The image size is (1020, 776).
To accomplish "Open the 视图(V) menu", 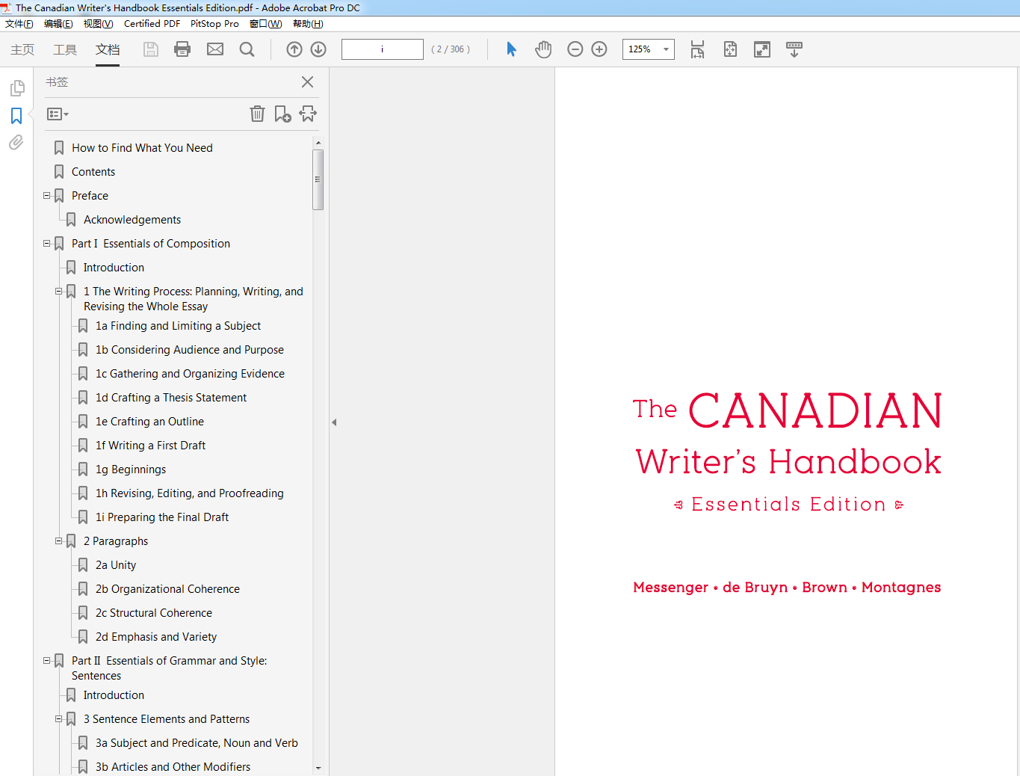I will point(98,24).
